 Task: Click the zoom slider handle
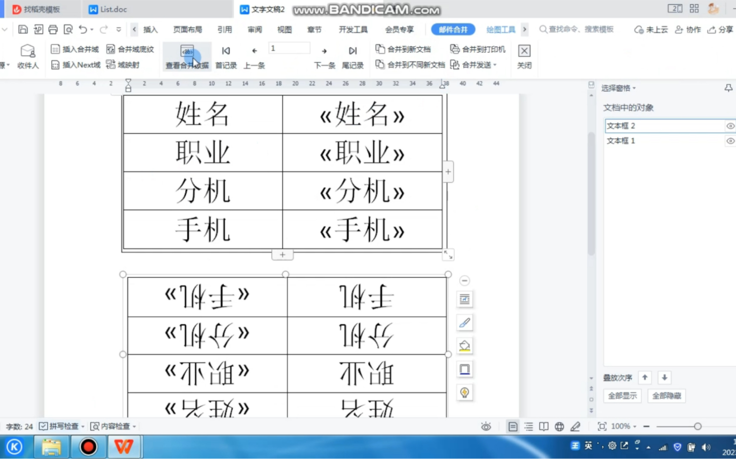coord(698,427)
